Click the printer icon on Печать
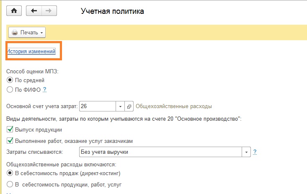Screen dimensions: 307x194 tap(15, 33)
